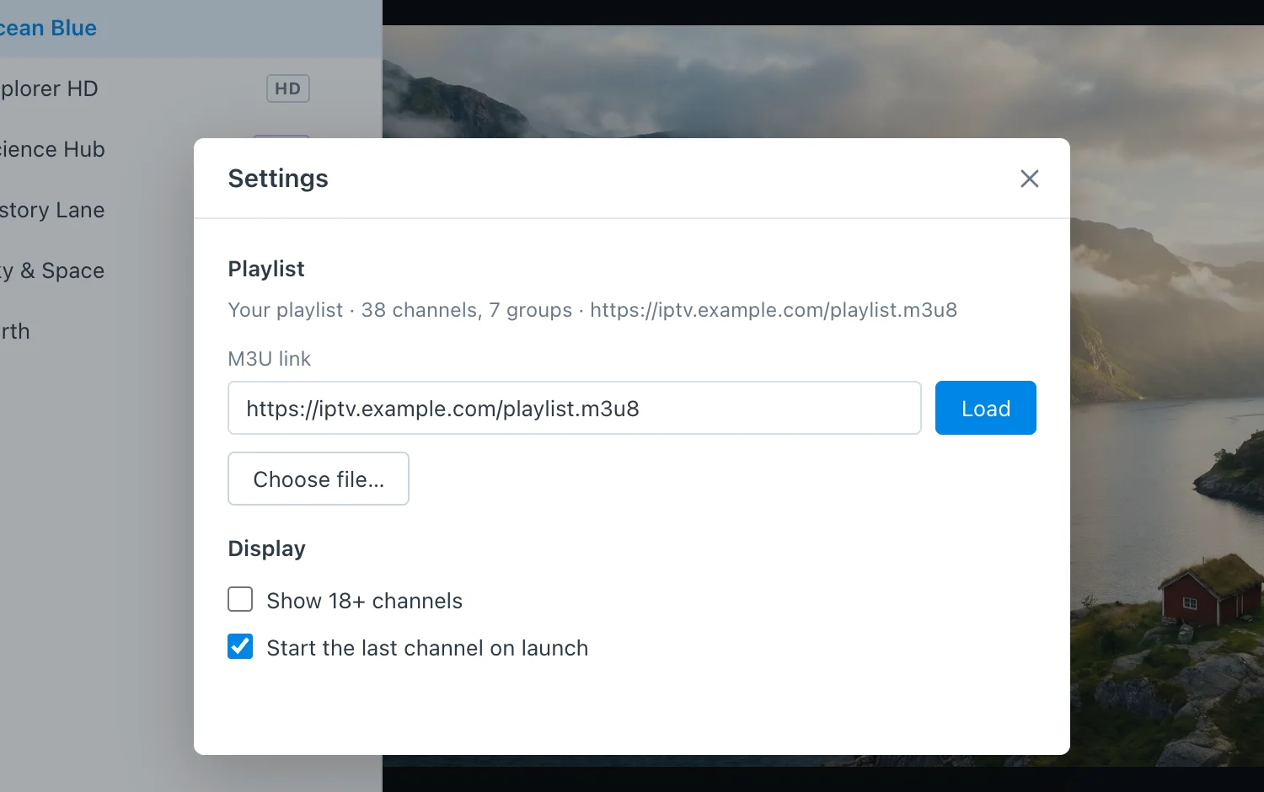Click the HD badge on Explorer HD

288,88
